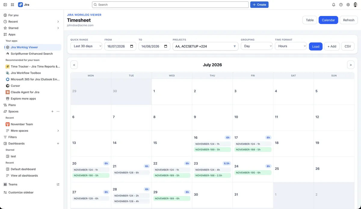Viewport: 361px width, 209px height.
Task: Export with the CSV button
Action: pos(348,46)
